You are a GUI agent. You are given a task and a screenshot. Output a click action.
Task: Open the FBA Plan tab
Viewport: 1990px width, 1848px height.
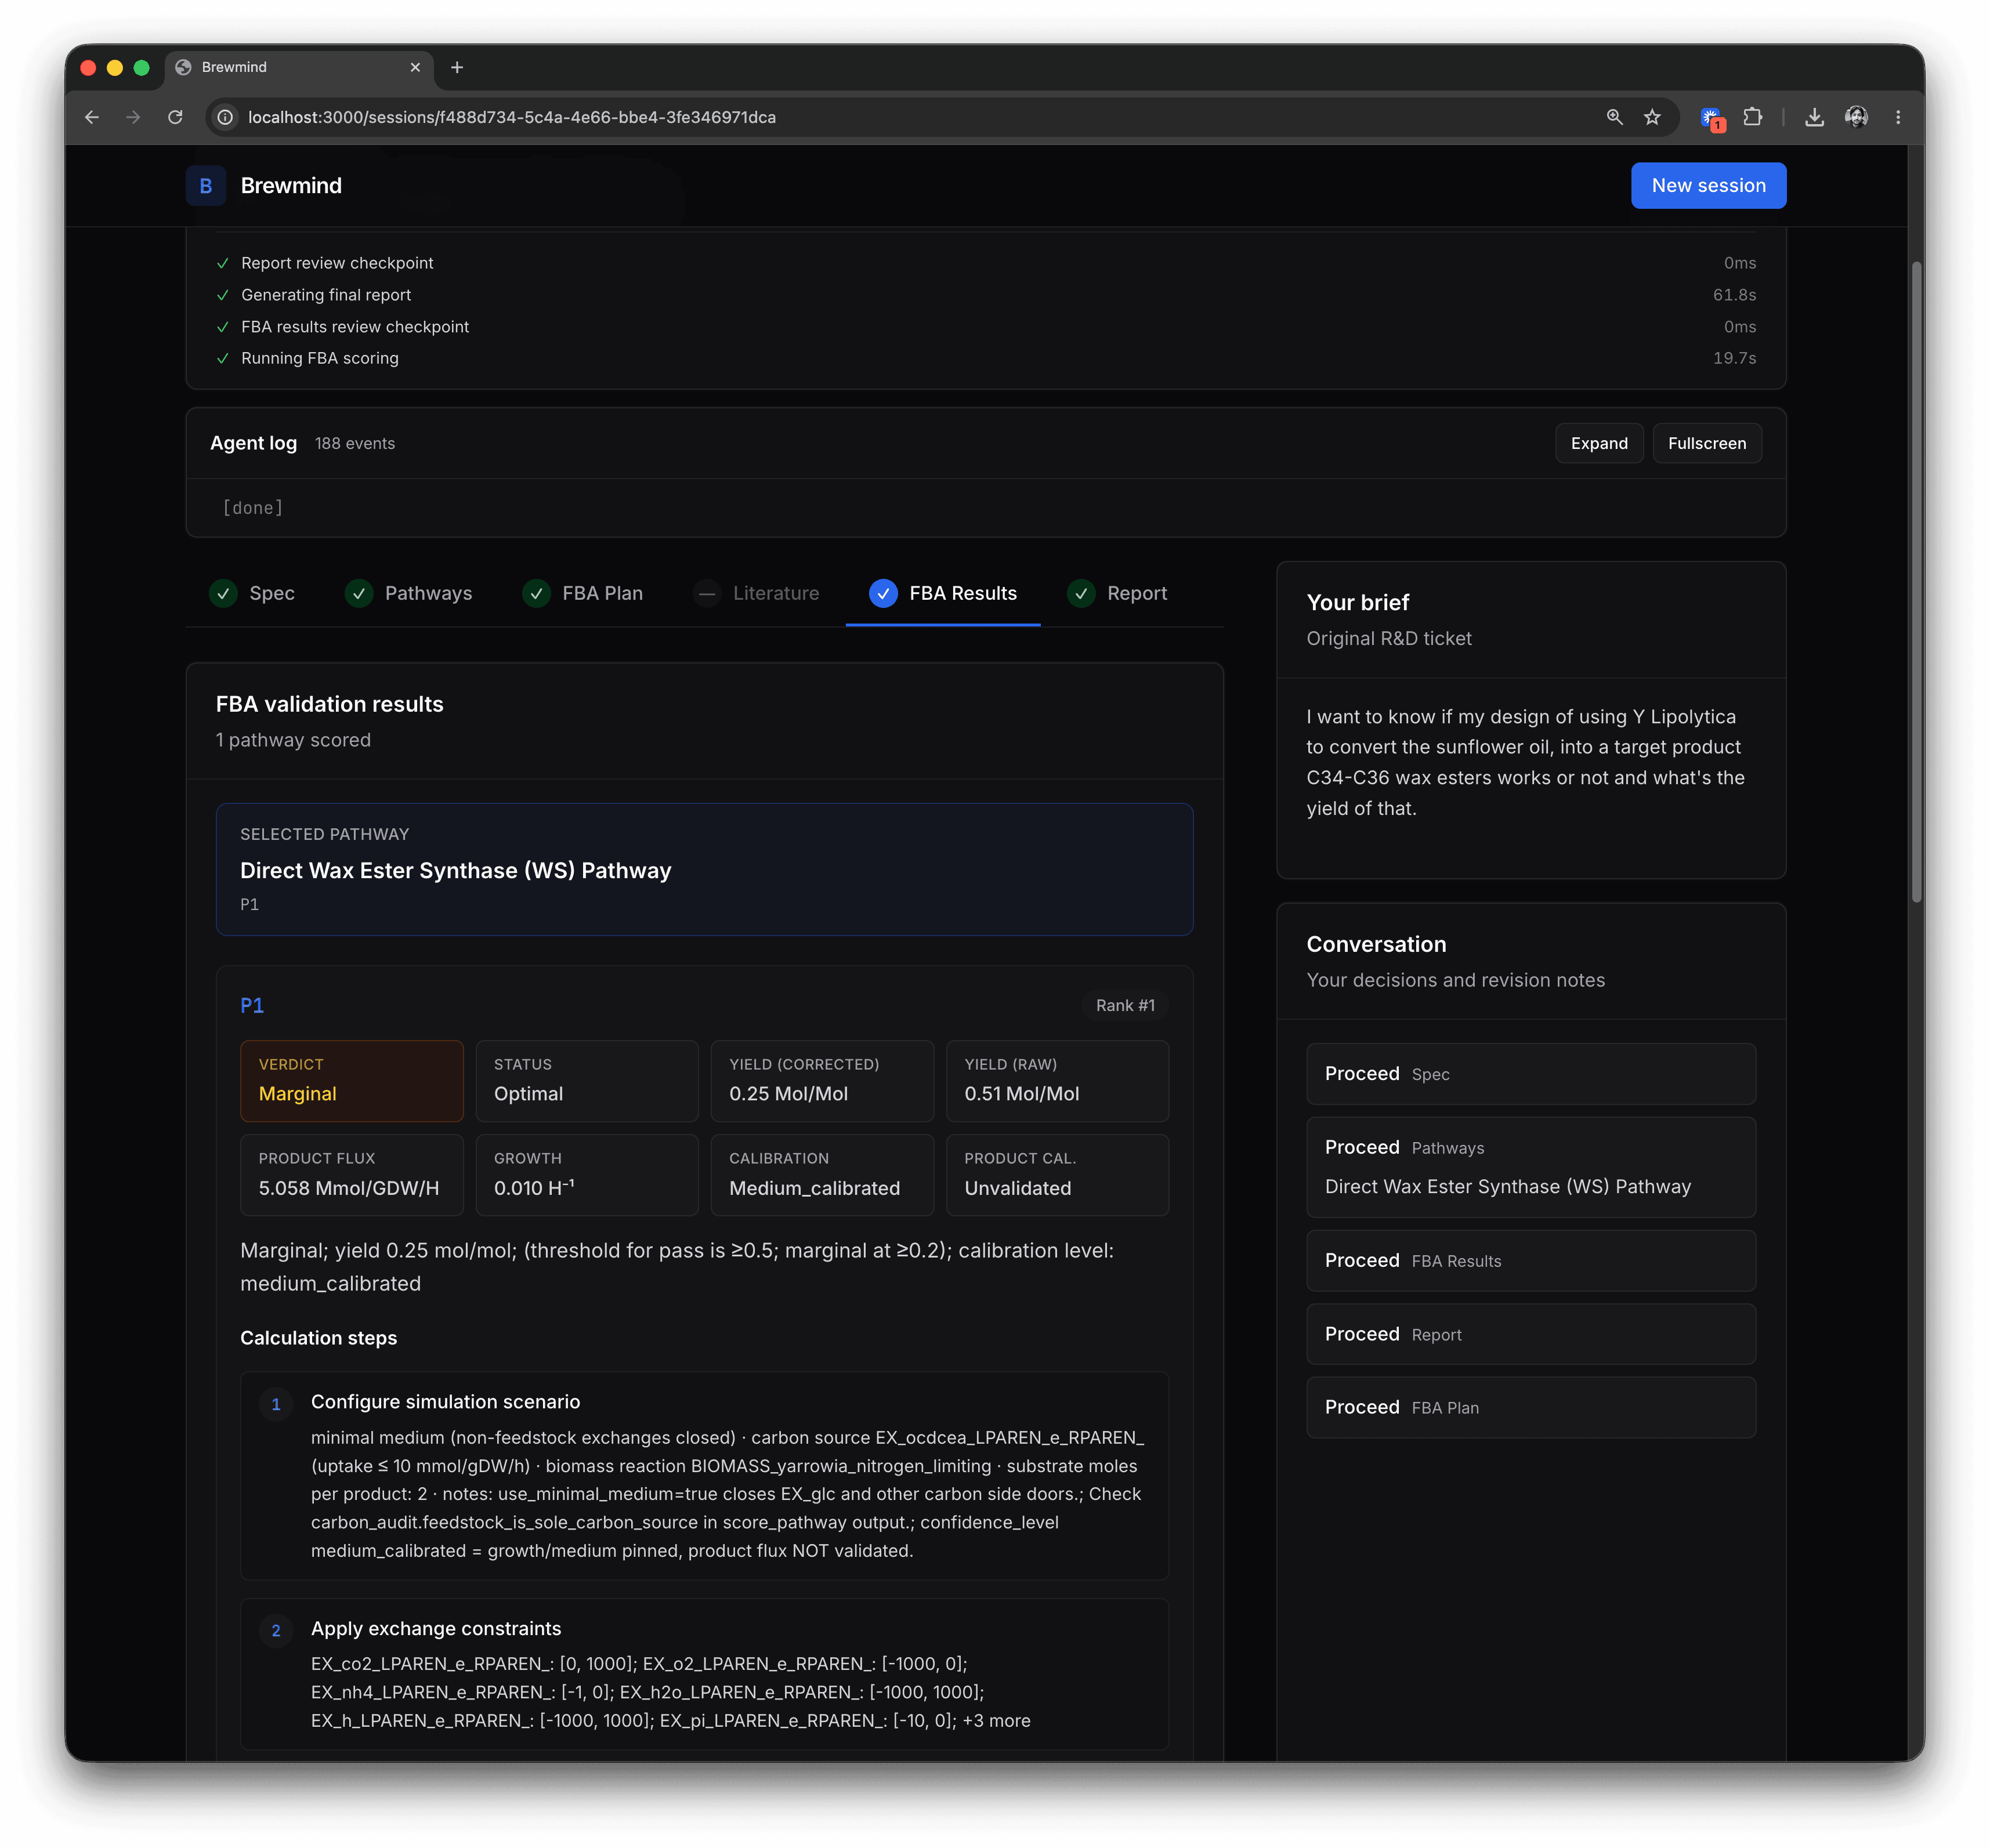(x=583, y=594)
